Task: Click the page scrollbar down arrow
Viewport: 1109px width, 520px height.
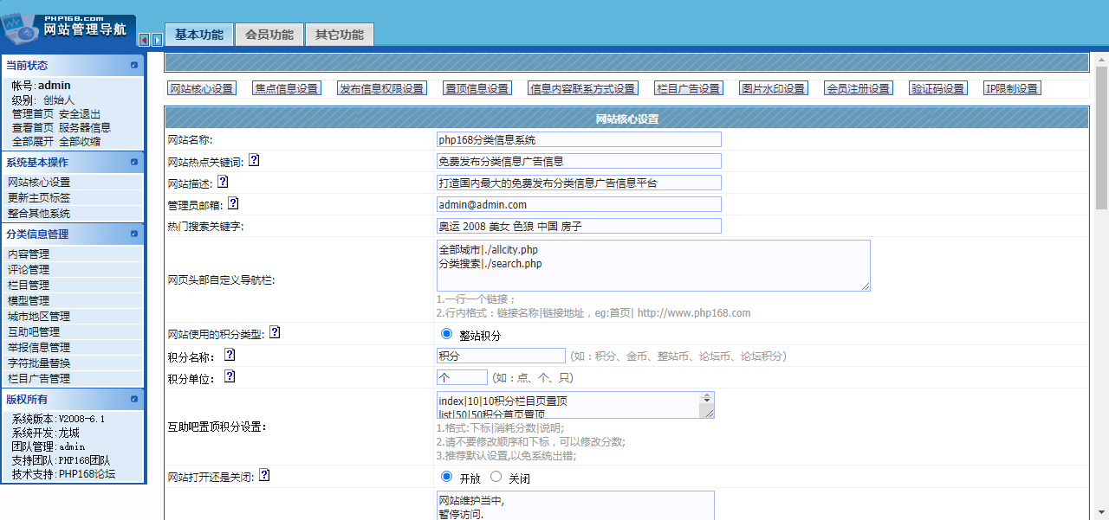Action: tap(1102, 512)
